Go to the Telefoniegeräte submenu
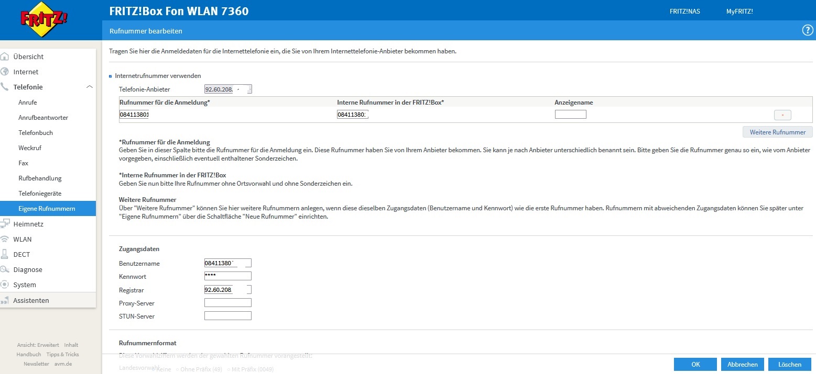 coord(40,194)
